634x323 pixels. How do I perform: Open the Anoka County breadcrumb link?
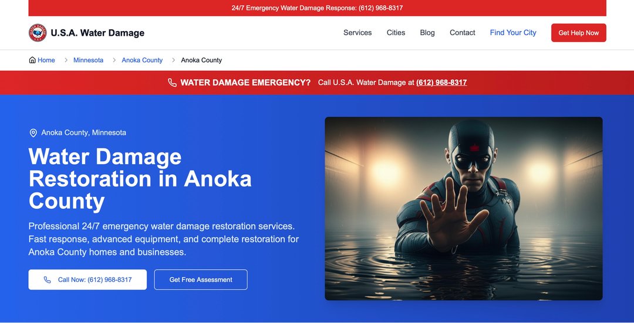[x=142, y=60]
